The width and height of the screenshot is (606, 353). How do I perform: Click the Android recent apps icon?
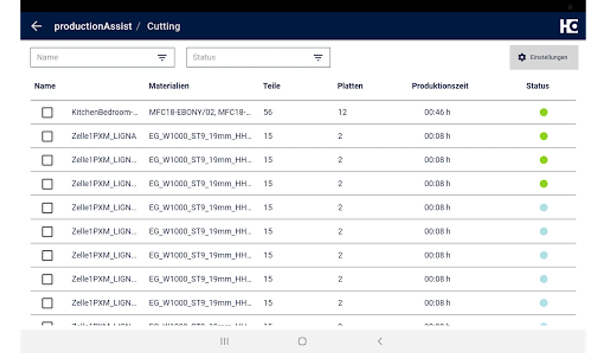point(224,341)
